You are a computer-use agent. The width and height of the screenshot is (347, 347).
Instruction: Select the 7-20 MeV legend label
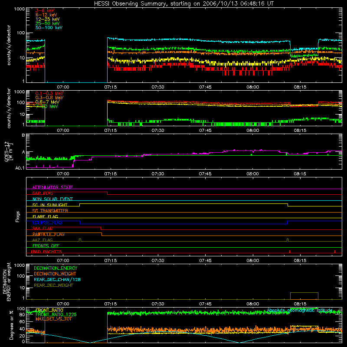click(47, 106)
